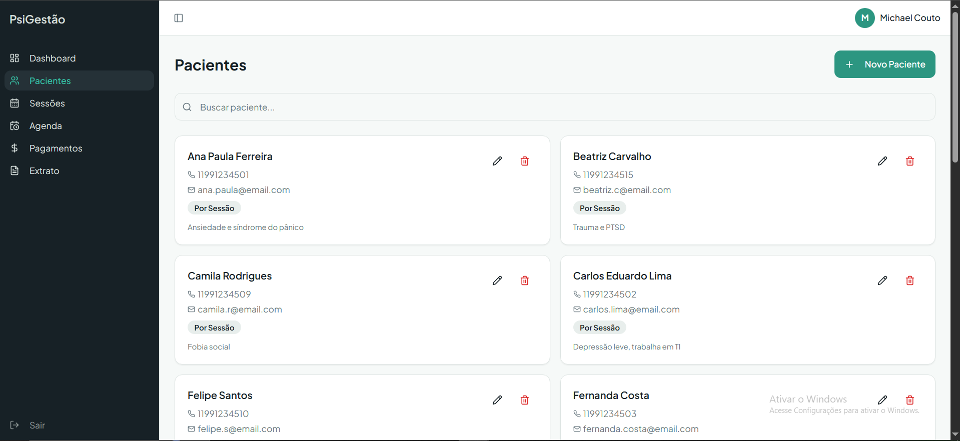Click the Fernanda Costa name
Screen dimensions: 960x441
click(611, 395)
